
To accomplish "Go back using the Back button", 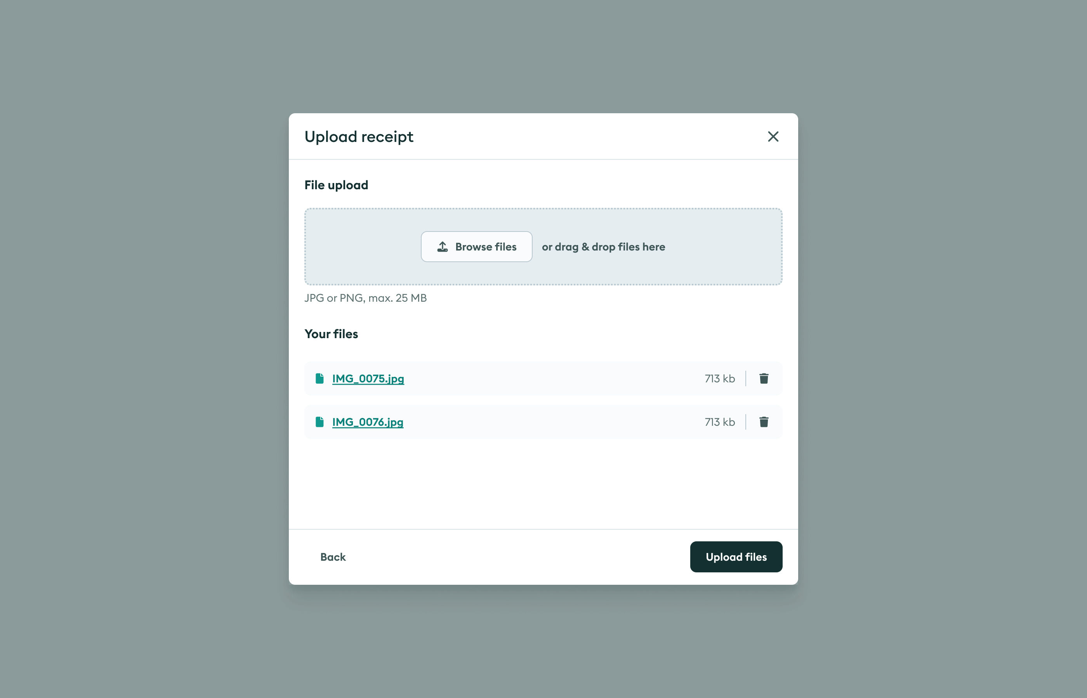I will coord(333,556).
